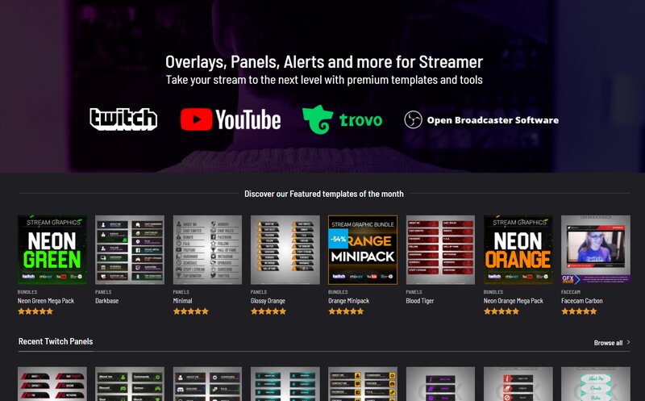Image resolution: width=645 pixels, height=401 pixels.
Task: Open the Glossy Orange panels thumbnail
Action: click(285, 249)
